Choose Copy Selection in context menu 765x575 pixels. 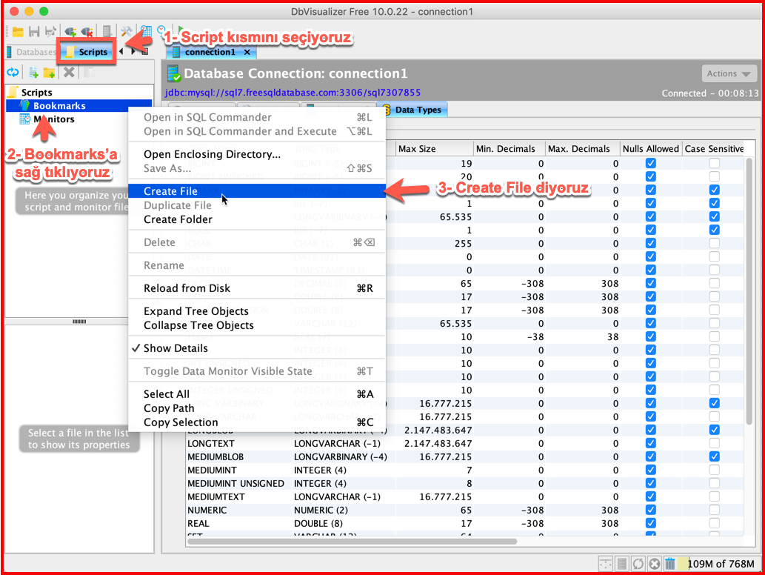257,422
